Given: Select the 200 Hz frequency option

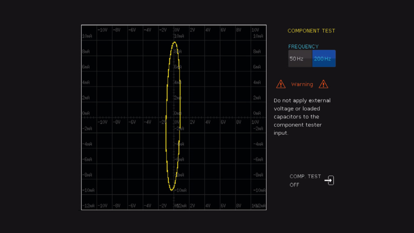Looking at the screenshot, I should (x=323, y=59).
